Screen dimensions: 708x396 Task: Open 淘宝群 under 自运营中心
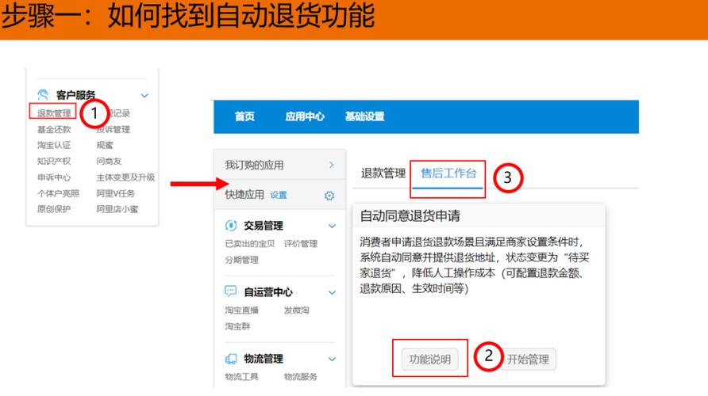[237, 326]
